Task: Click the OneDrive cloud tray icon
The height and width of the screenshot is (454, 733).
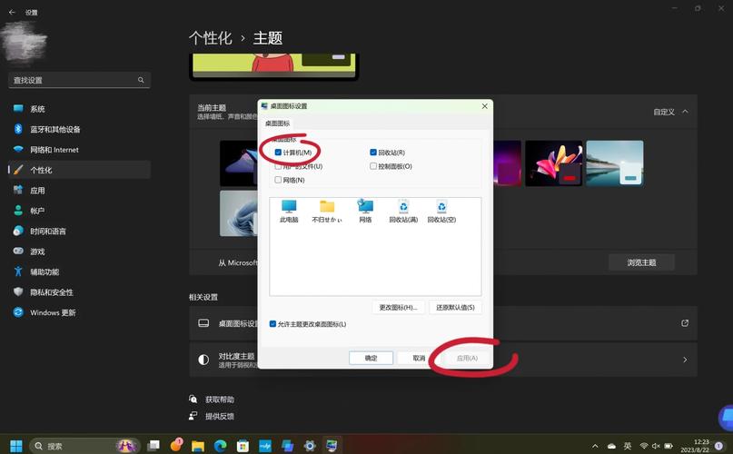Action: click(x=611, y=446)
